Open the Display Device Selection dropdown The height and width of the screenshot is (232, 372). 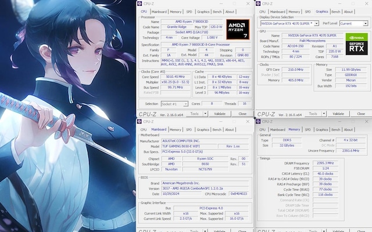click(316, 23)
